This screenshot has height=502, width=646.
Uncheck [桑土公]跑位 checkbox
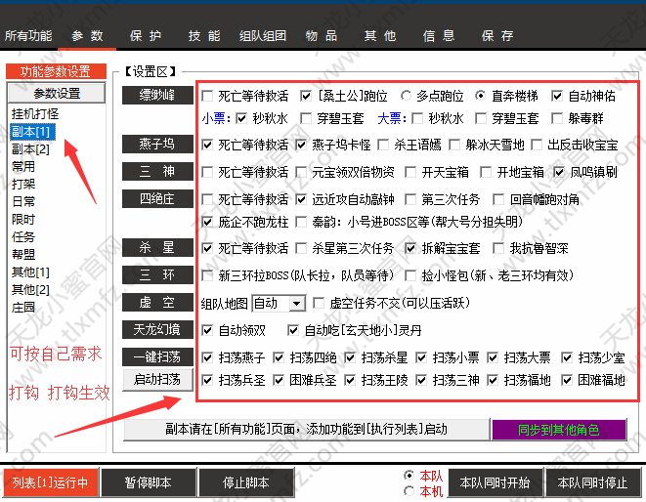306,97
